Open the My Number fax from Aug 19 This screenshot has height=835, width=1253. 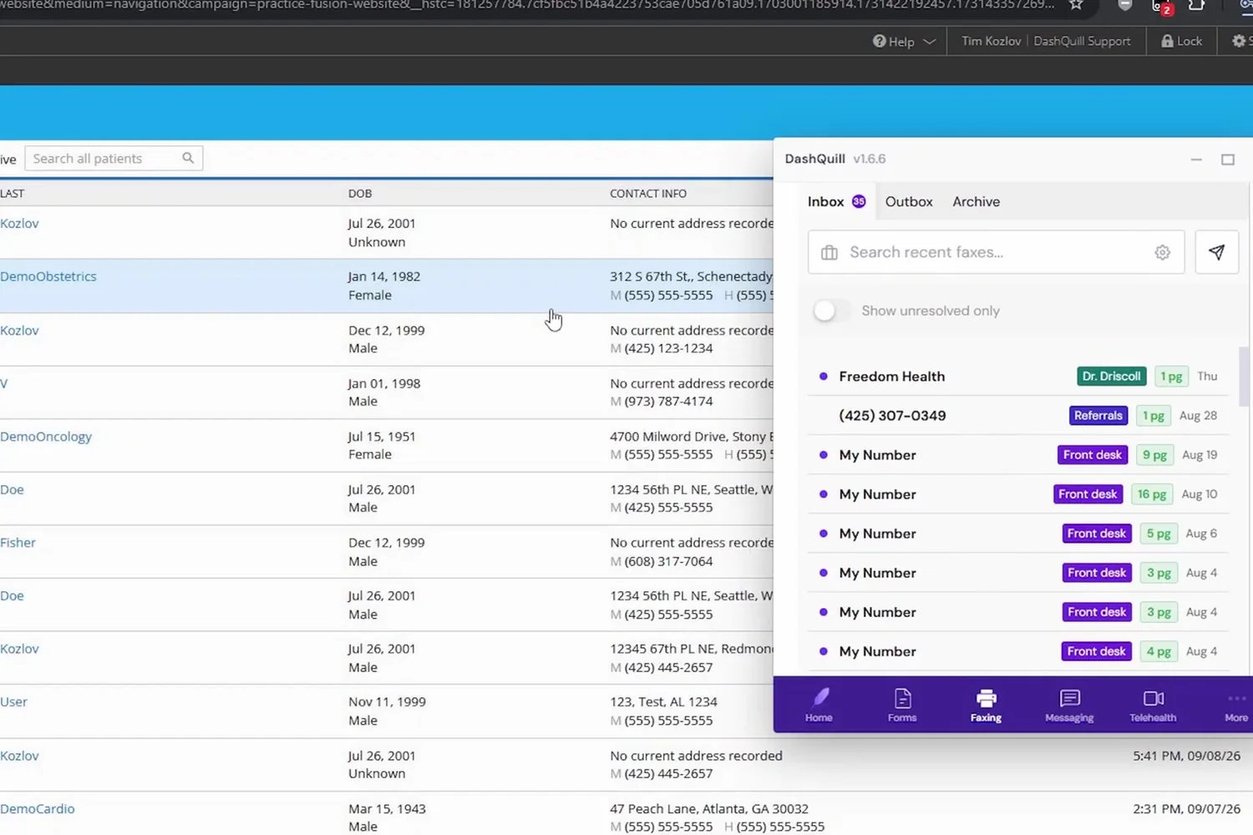click(1018, 455)
